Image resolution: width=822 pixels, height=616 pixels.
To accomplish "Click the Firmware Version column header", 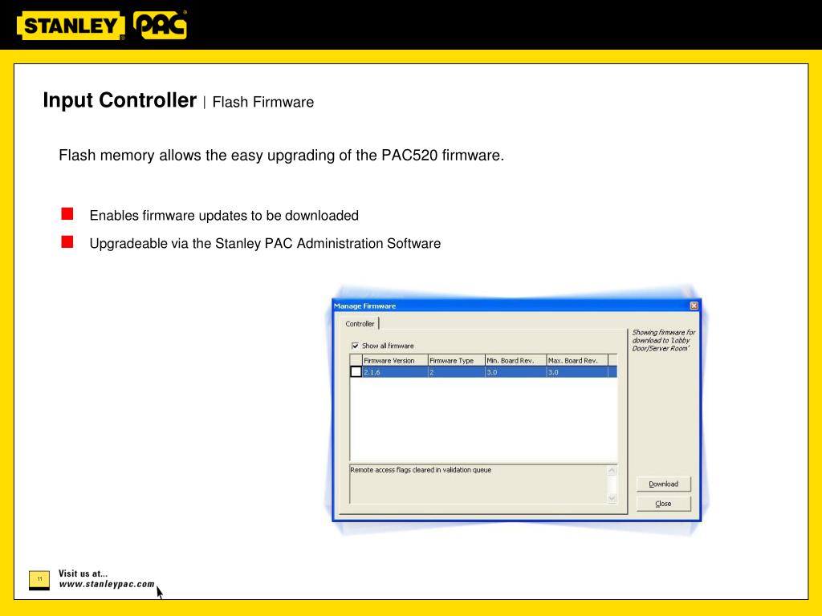I will [x=395, y=360].
